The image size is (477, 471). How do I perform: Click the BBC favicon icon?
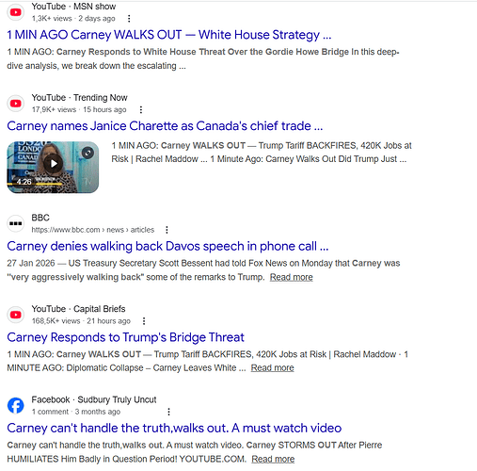(x=16, y=223)
